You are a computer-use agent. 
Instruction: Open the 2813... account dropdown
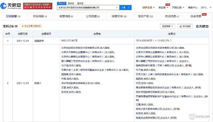[x=206, y=8]
